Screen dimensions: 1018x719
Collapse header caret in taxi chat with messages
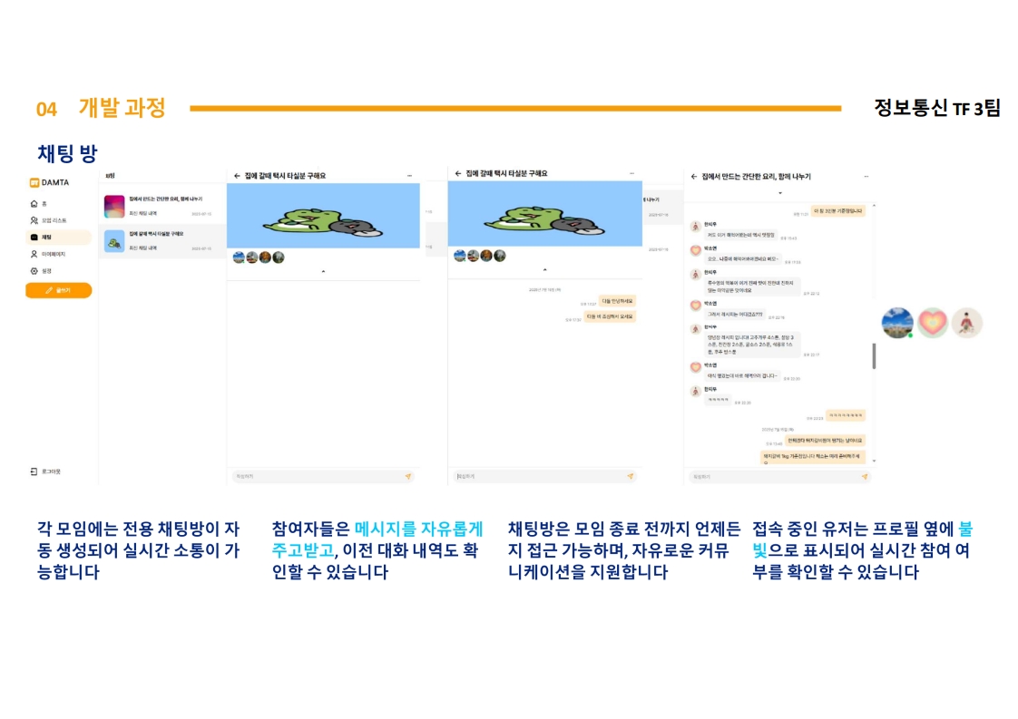(544, 269)
